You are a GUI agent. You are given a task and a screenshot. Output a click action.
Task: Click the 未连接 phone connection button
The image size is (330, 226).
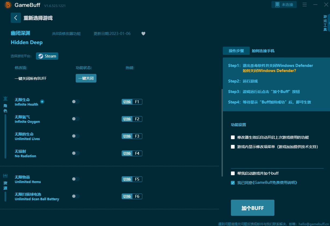(284, 5)
